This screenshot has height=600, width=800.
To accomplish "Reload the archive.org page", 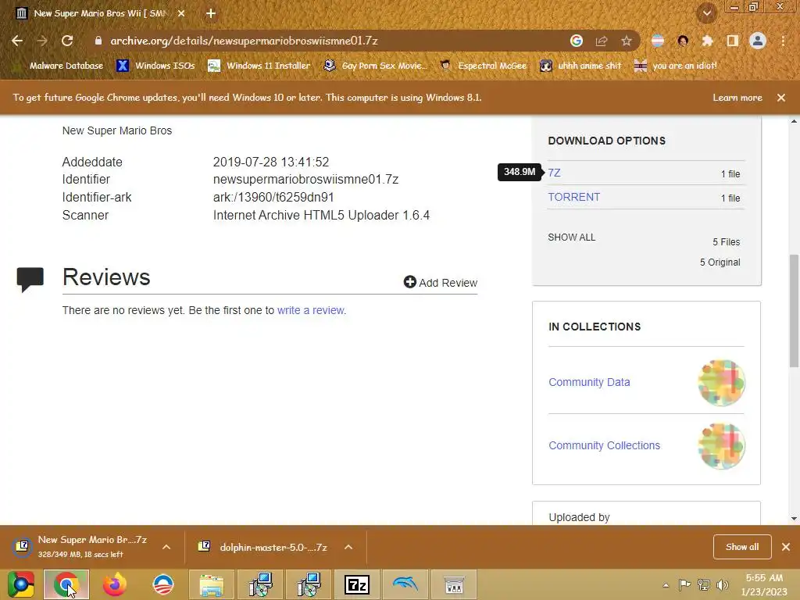I will [67, 41].
